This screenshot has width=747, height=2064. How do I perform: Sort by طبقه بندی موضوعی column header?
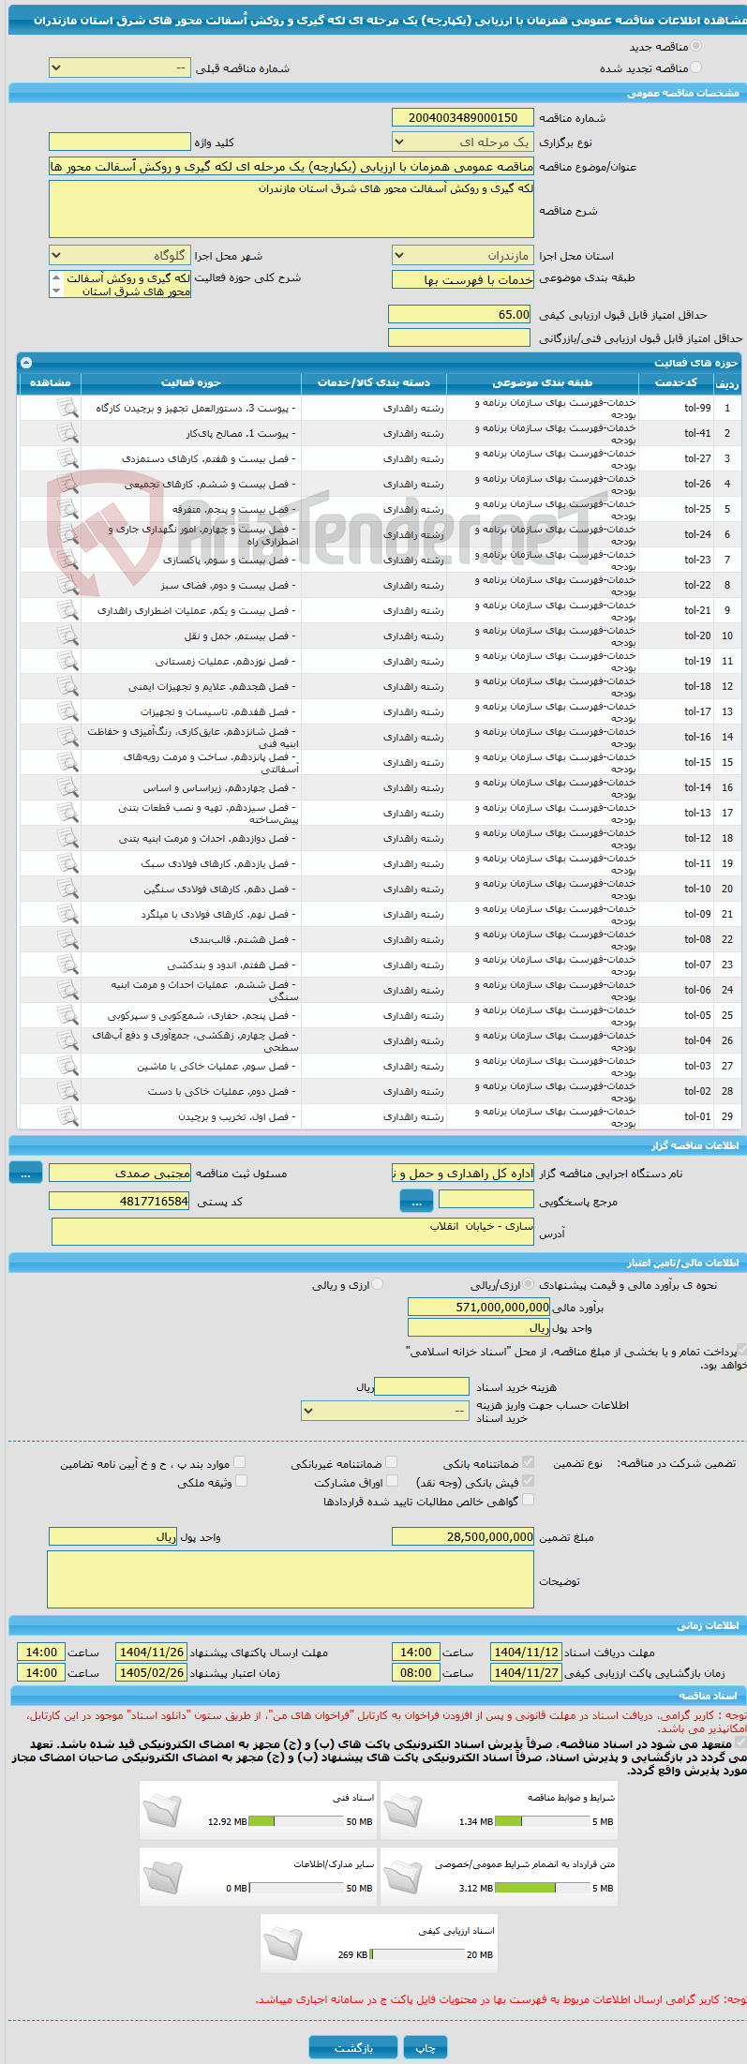coord(543,382)
